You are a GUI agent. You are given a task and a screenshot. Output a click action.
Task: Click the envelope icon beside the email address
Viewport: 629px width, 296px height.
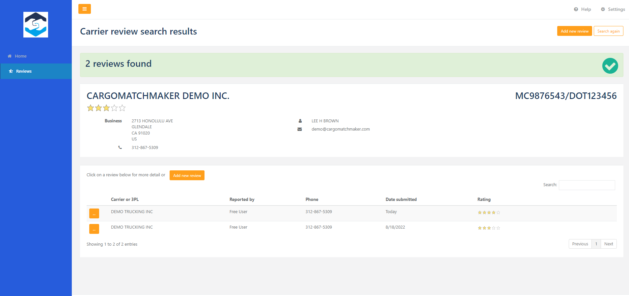pyautogui.click(x=300, y=129)
